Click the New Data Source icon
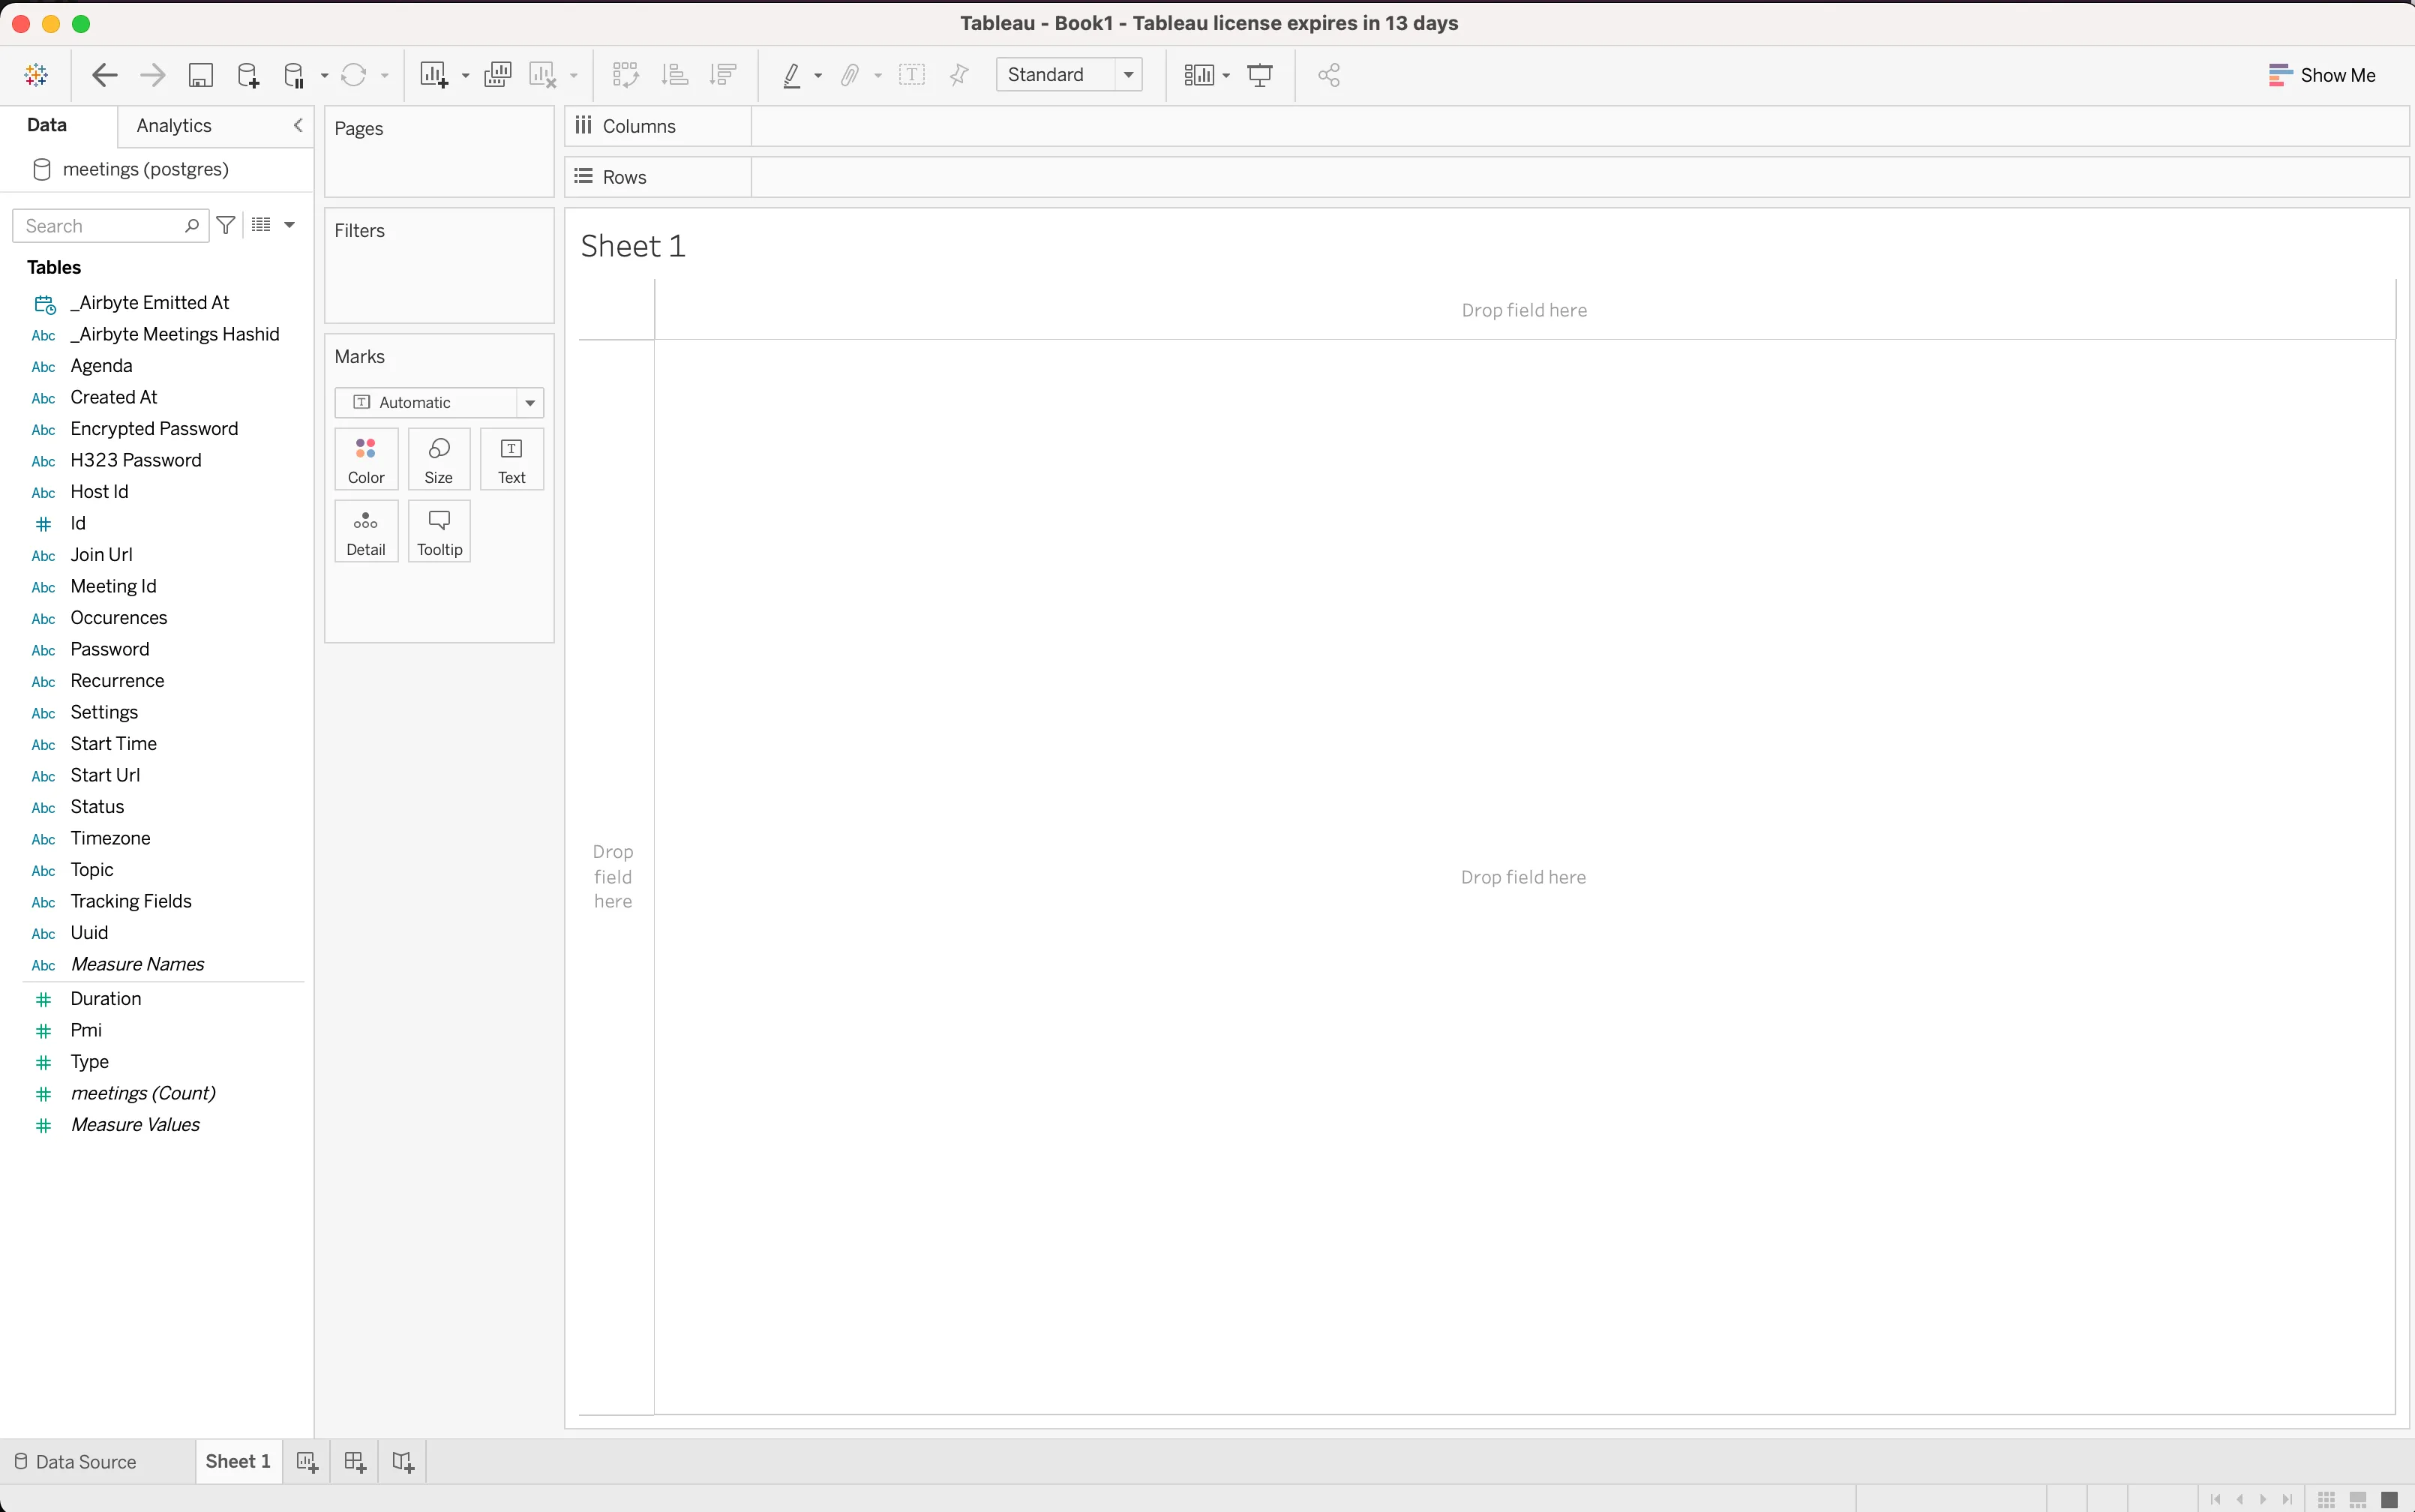Screen dimensions: 2415x1512 tap(247, 75)
